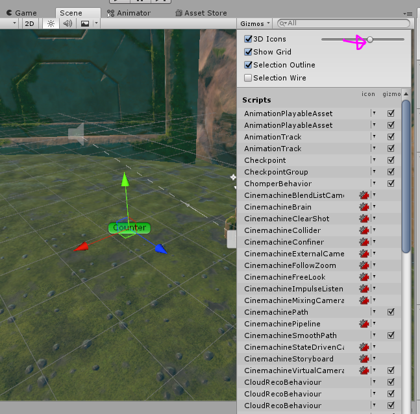
Task: Click the CinemachineConfiner camera icon
Action: 364,242
